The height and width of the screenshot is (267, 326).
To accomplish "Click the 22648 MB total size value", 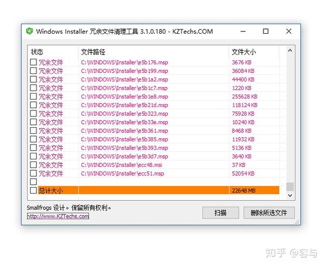I will click(243, 191).
